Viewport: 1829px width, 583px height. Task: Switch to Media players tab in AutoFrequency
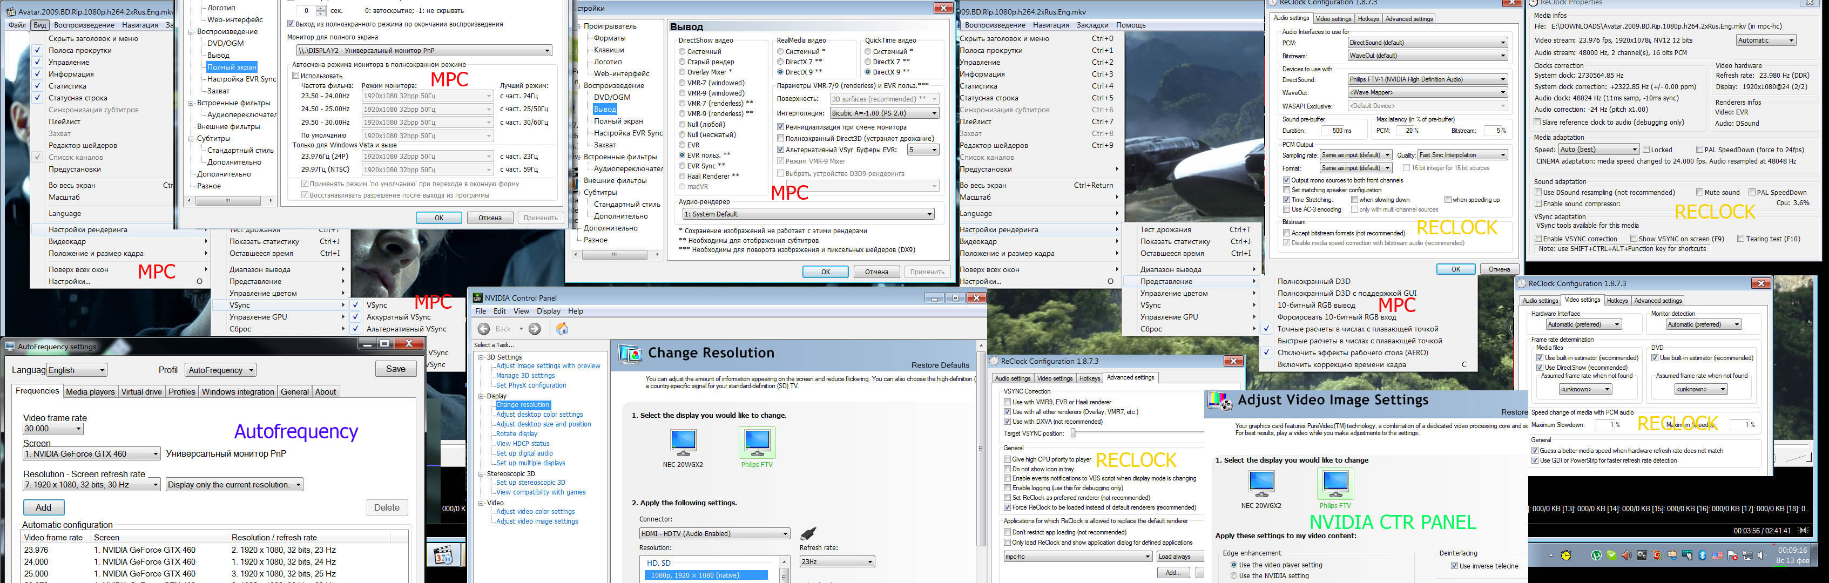90,392
